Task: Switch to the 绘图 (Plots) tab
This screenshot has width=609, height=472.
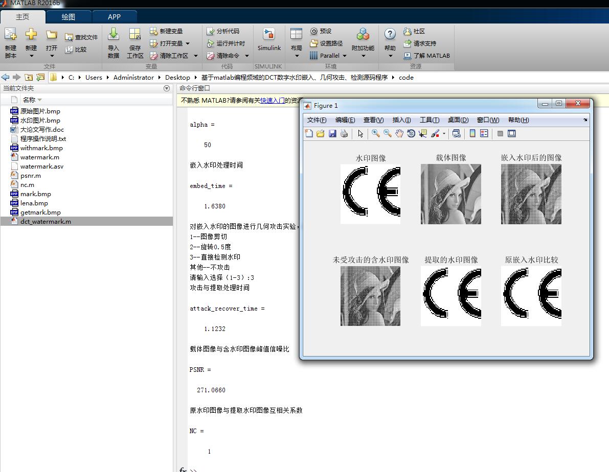Action: [69, 17]
